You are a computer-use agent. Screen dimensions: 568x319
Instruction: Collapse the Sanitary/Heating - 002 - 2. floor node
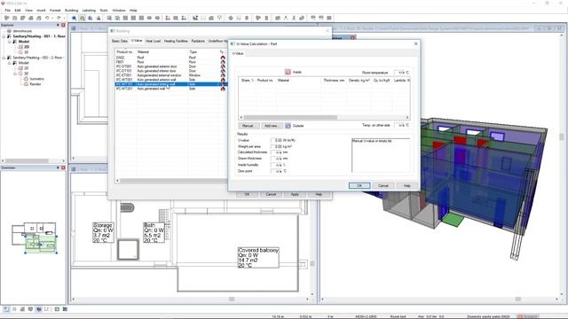(4, 58)
